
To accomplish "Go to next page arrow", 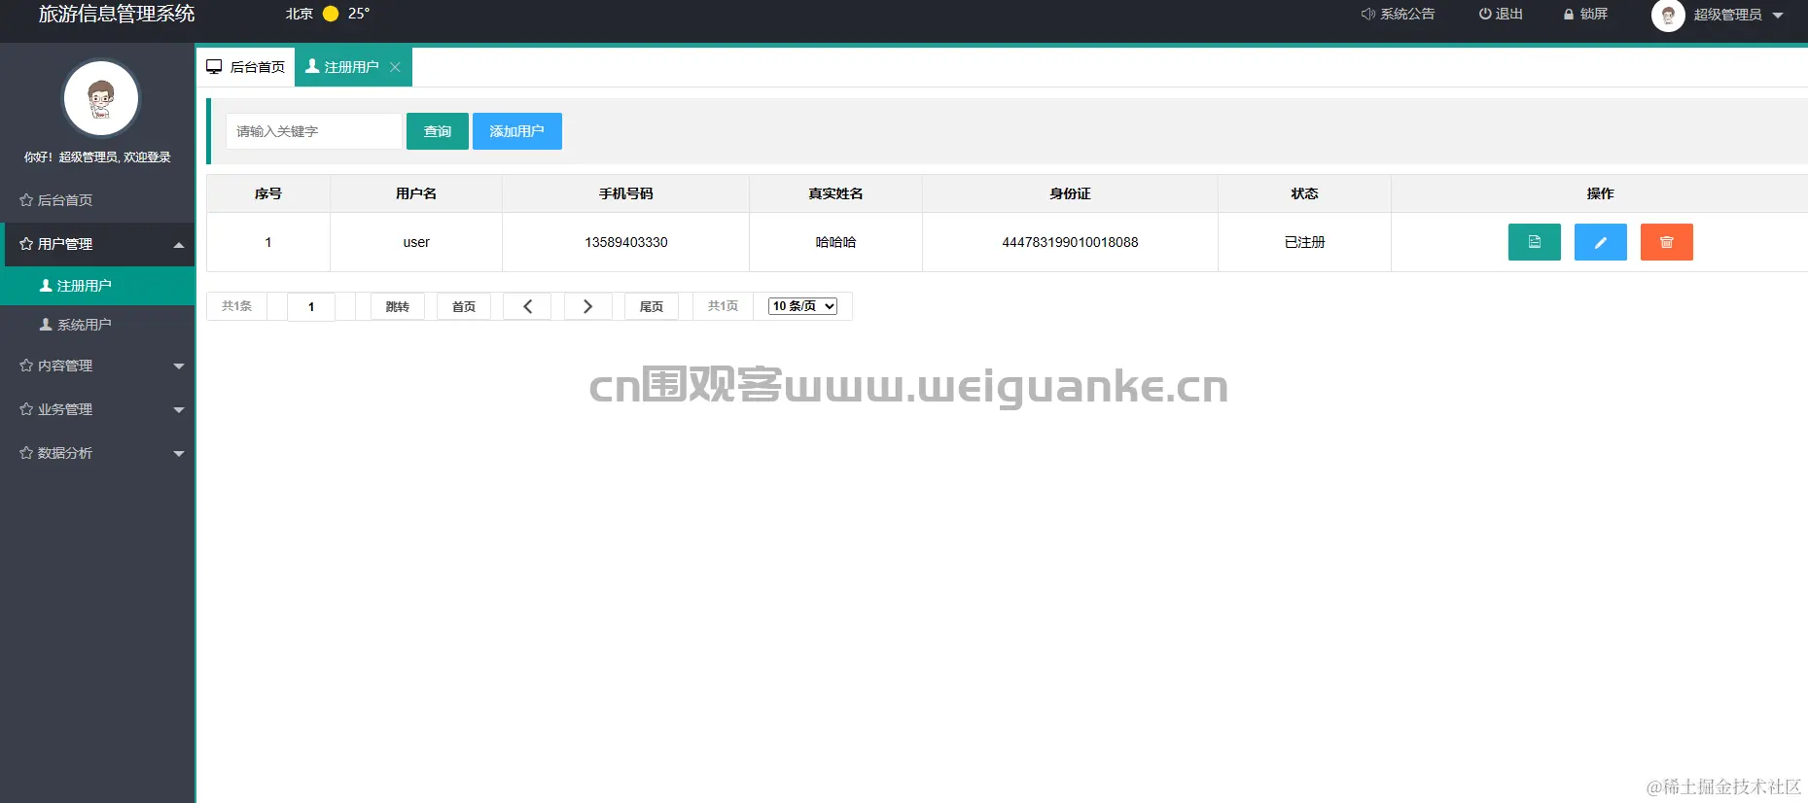I will pyautogui.click(x=587, y=306).
